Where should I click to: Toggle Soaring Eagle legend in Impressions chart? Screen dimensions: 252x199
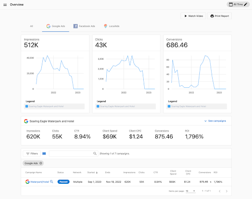click(54, 106)
